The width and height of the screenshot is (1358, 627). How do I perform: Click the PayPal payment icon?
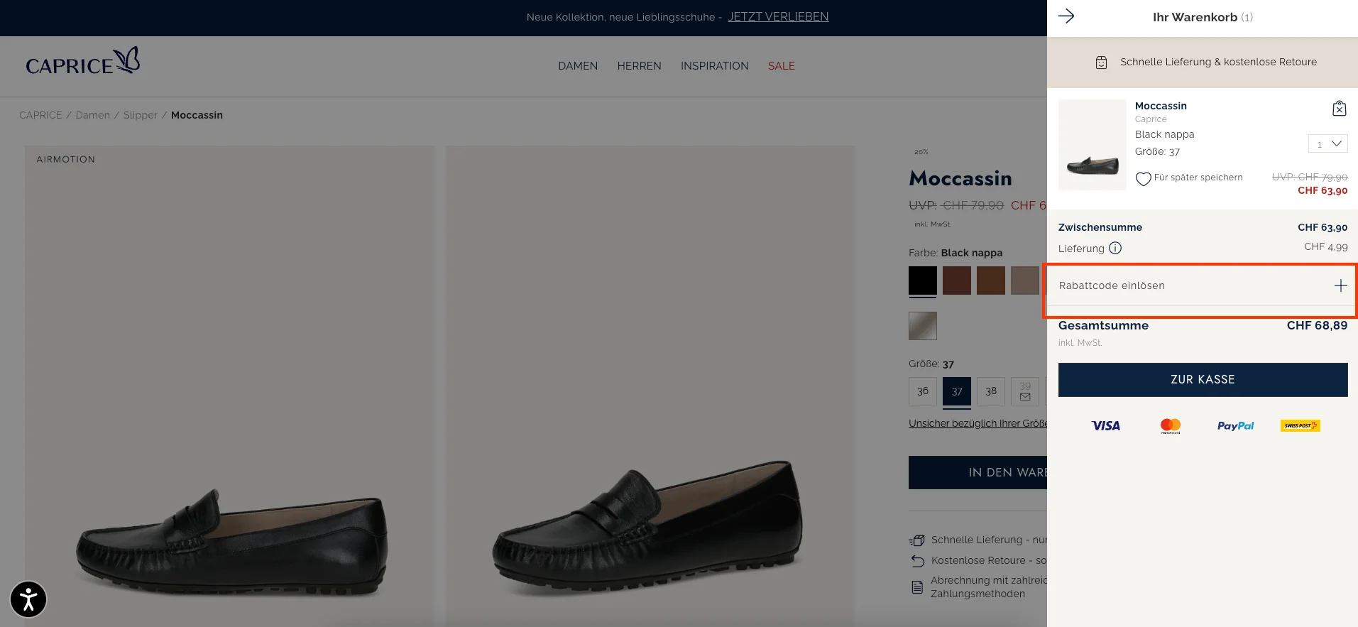(1235, 426)
